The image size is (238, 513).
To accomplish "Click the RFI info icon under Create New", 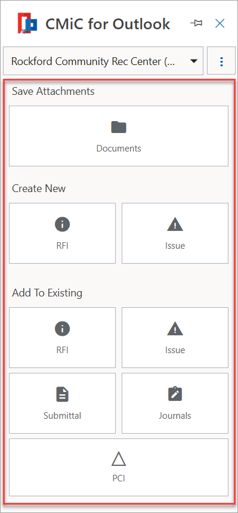I will [62, 224].
